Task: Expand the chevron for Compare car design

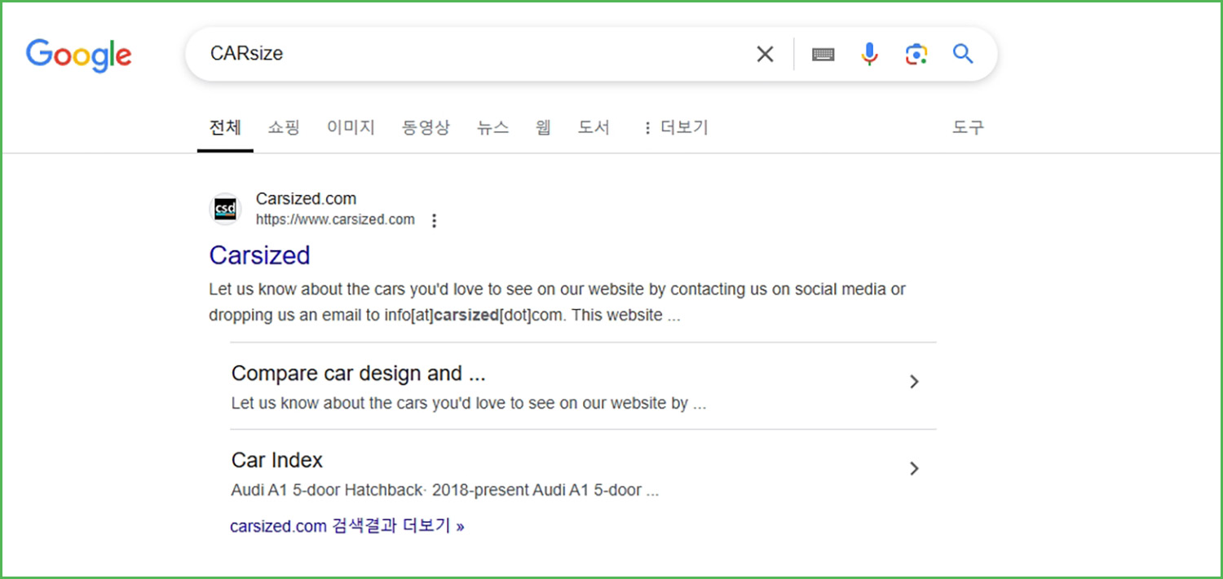Action: pyautogui.click(x=914, y=382)
